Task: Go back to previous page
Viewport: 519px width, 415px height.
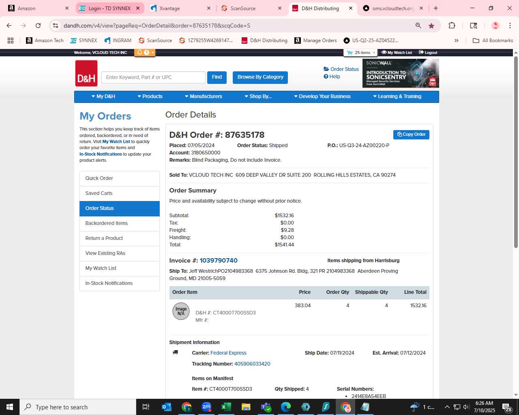Action: [9, 26]
